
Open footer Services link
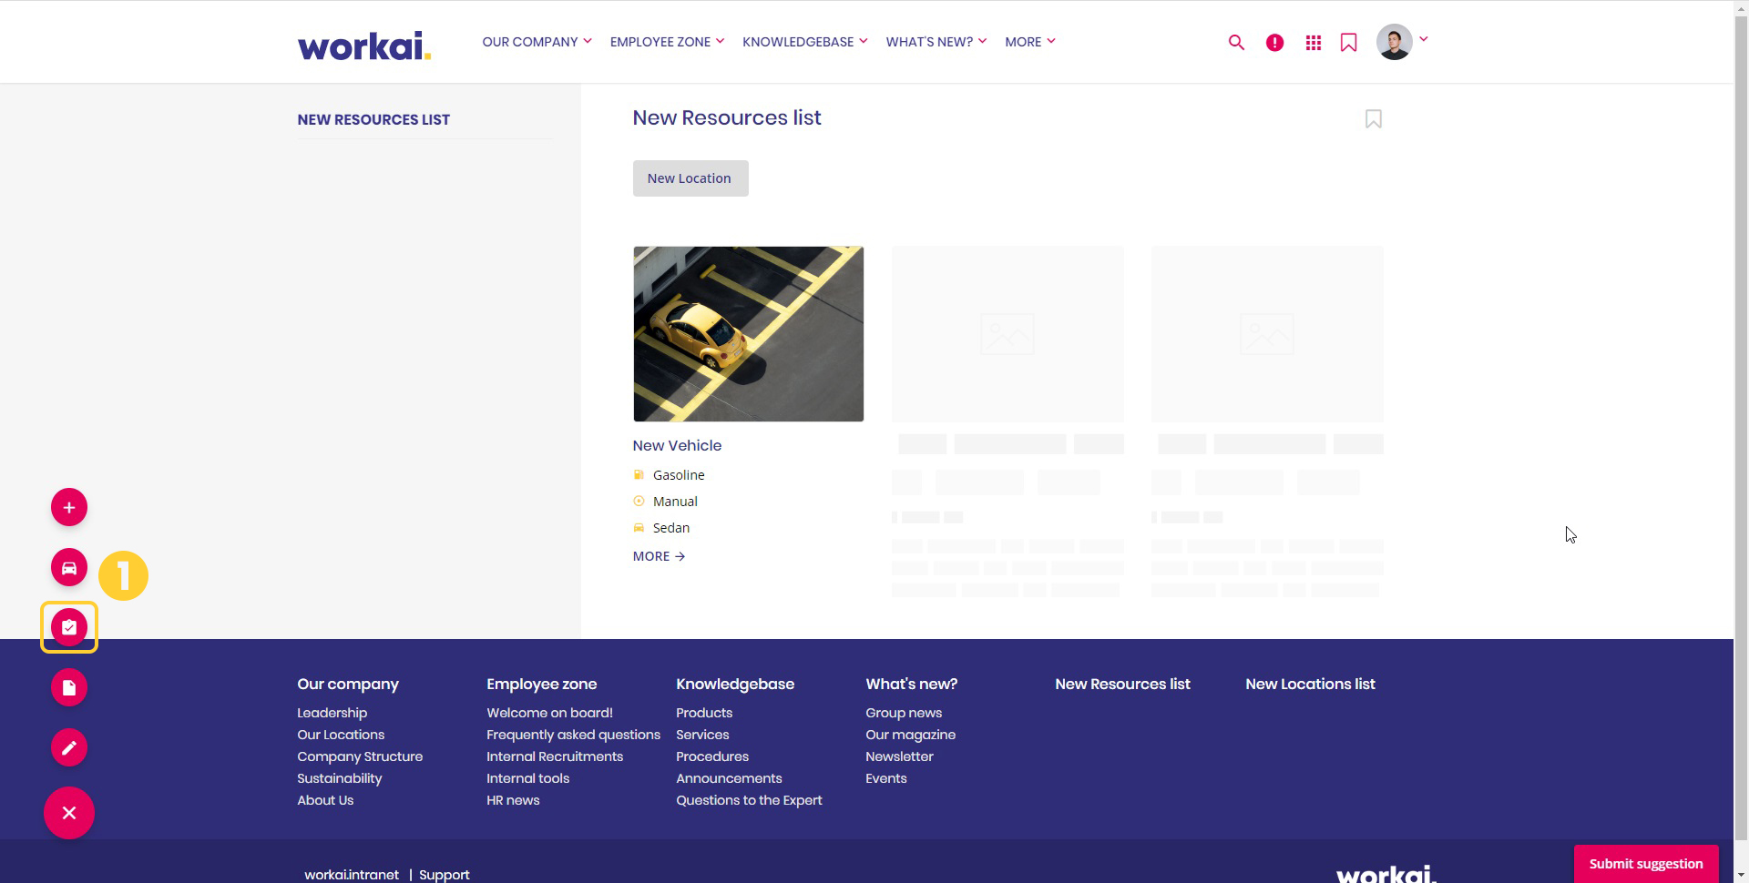702,735
